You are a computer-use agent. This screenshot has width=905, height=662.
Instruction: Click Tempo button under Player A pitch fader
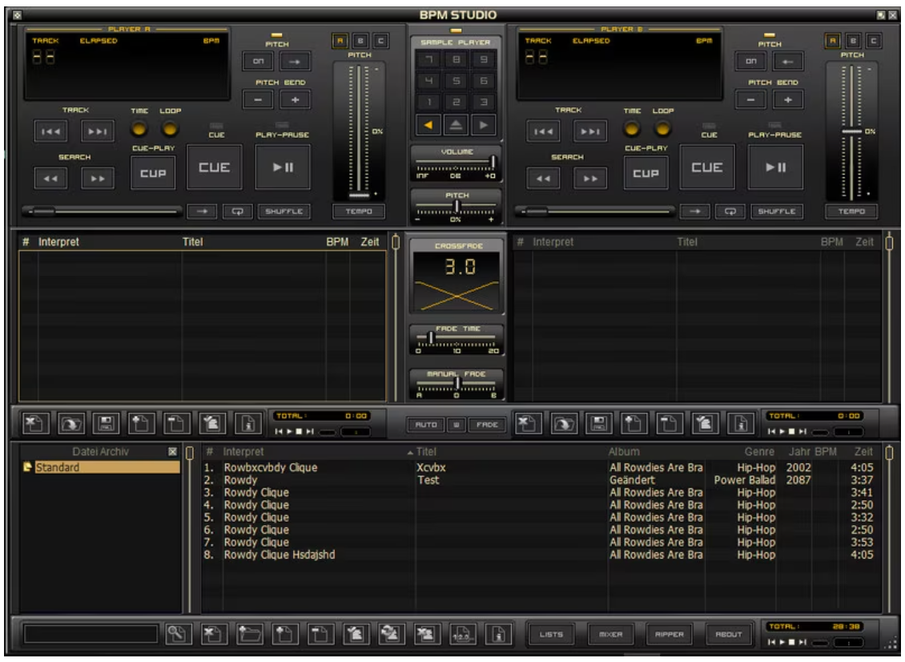pos(359,212)
